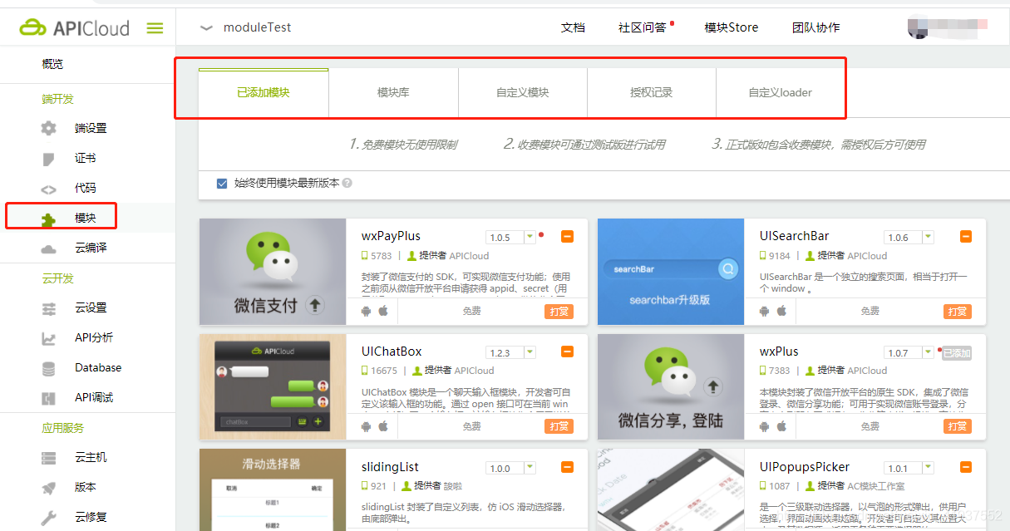The image size is (1010, 531).
Task: Click Android icon on wxPlus card
Action: coord(765,426)
